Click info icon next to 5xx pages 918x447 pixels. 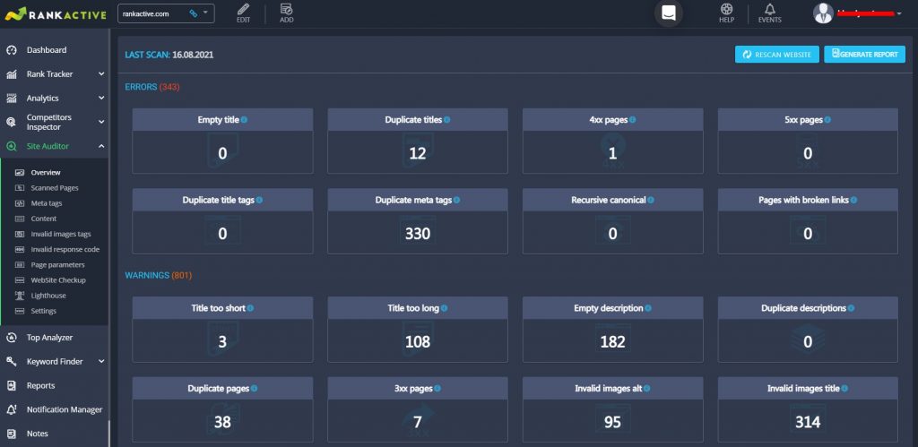point(827,119)
